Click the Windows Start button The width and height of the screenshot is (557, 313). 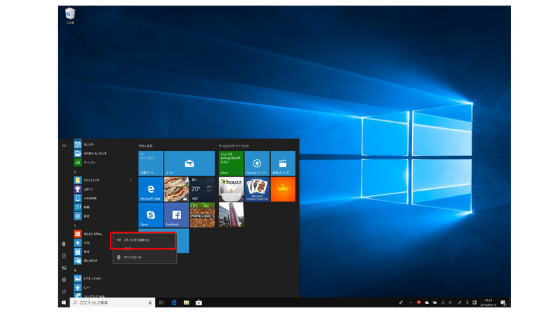[x=64, y=303]
